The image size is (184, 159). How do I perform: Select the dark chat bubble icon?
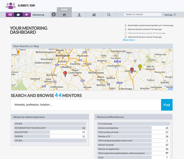[x=18, y=15]
